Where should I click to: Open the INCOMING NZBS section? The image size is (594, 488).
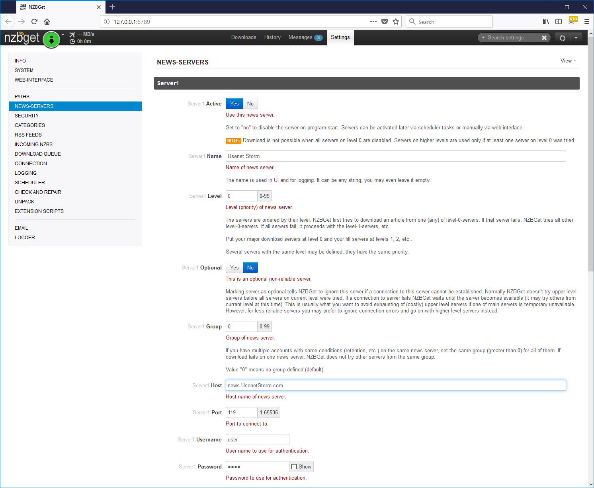(x=75, y=144)
